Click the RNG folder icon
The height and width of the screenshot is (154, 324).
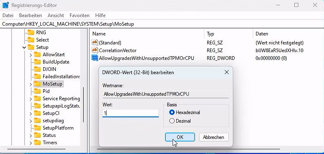(31, 33)
